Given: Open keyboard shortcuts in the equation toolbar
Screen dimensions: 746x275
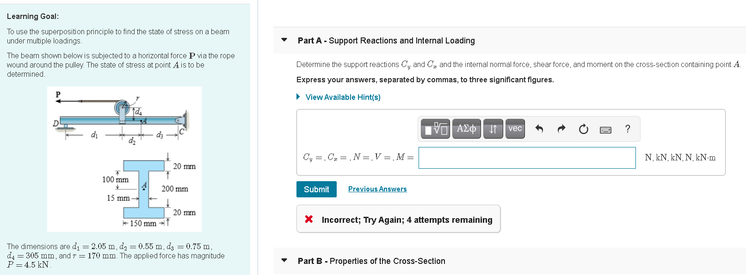Looking at the screenshot, I should pos(606,129).
